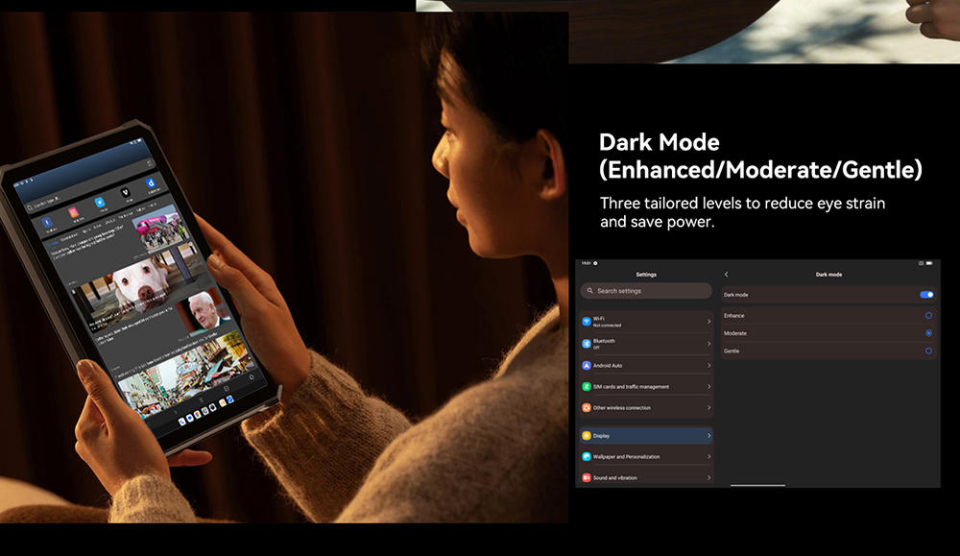The width and height of the screenshot is (960, 556).
Task: Go back using the Dark mode back arrow
Action: (x=727, y=275)
